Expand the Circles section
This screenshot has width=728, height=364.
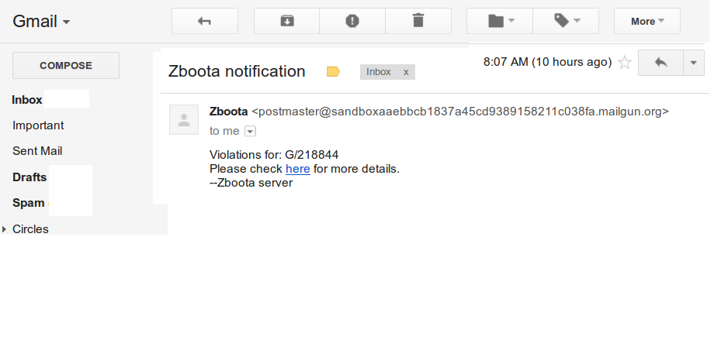coord(4,228)
